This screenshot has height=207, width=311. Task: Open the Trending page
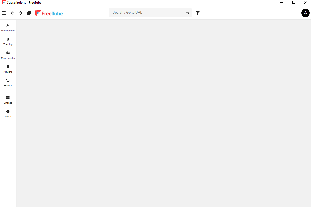point(8,41)
